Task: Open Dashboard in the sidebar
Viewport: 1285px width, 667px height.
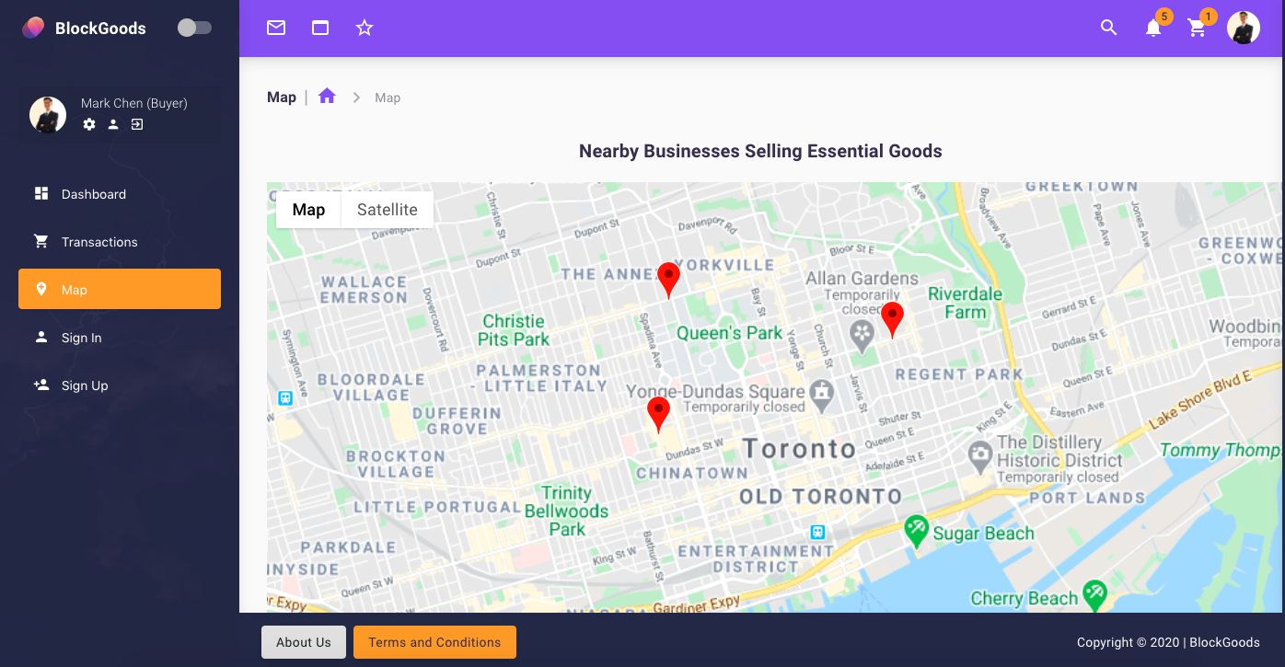Action: click(x=120, y=194)
